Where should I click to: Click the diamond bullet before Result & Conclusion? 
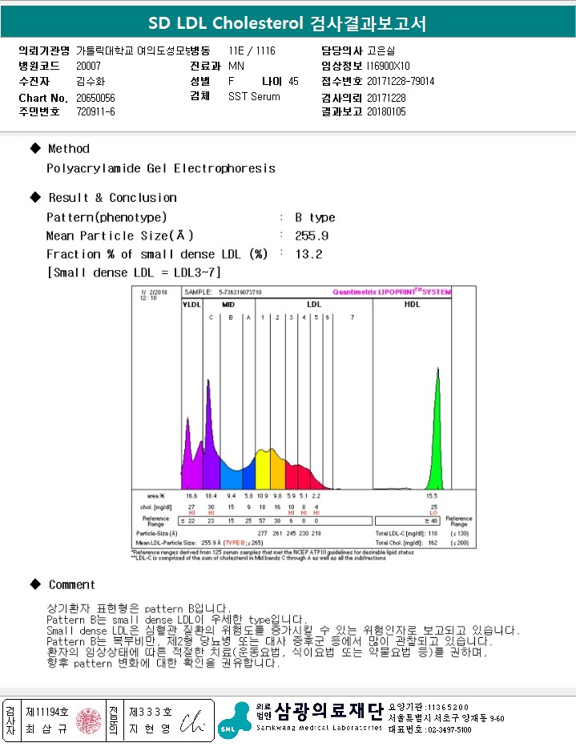(x=35, y=197)
